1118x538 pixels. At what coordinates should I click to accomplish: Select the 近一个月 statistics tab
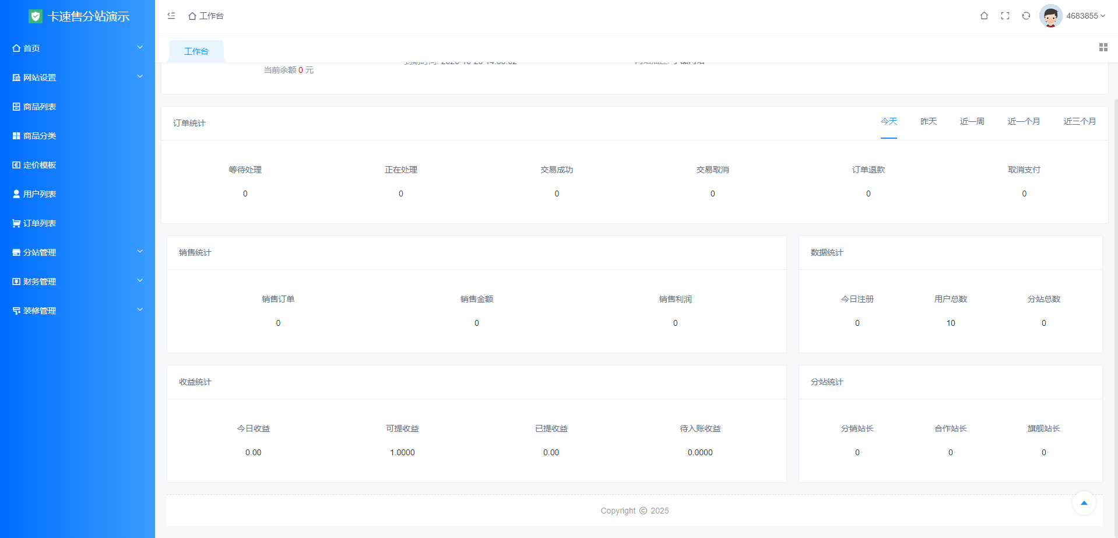(1024, 121)
